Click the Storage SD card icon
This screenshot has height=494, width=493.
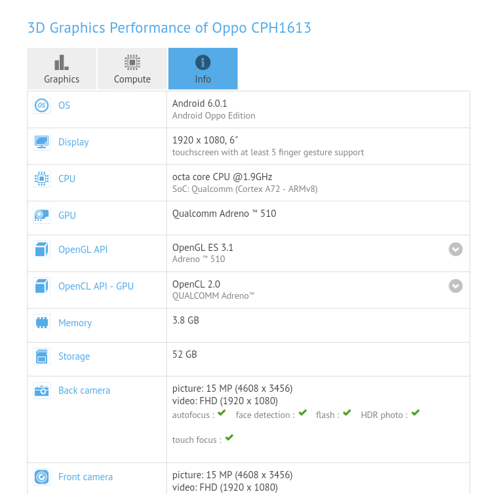[x=41, y=356]
